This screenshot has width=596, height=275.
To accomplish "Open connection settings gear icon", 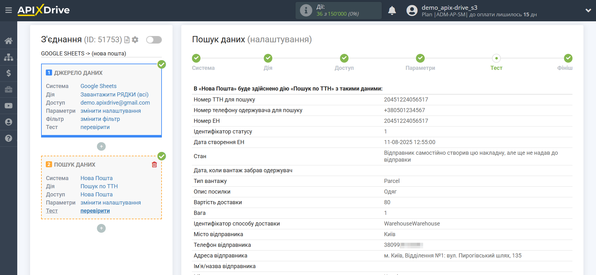I will tap(135, 40).
